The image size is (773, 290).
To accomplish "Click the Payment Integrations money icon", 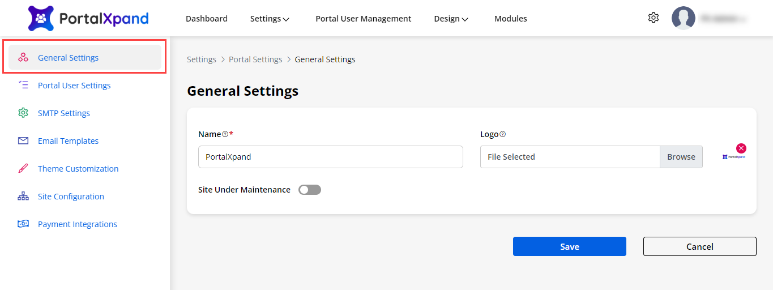I will (x=23, y=224).
